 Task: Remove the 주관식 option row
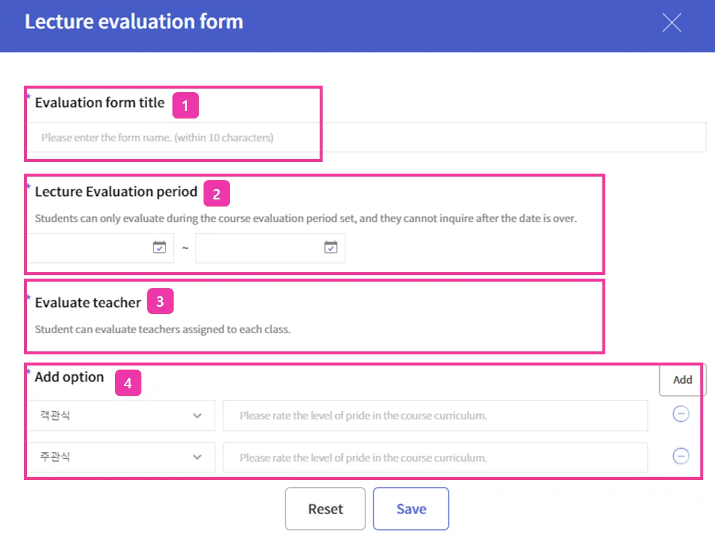pos(680,456)
